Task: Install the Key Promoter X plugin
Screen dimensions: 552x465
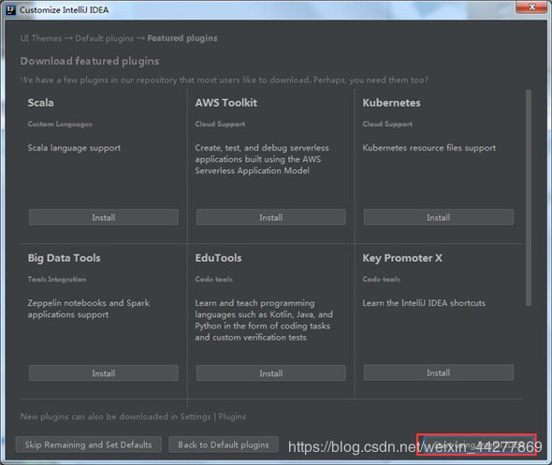Action: point(438,372)
